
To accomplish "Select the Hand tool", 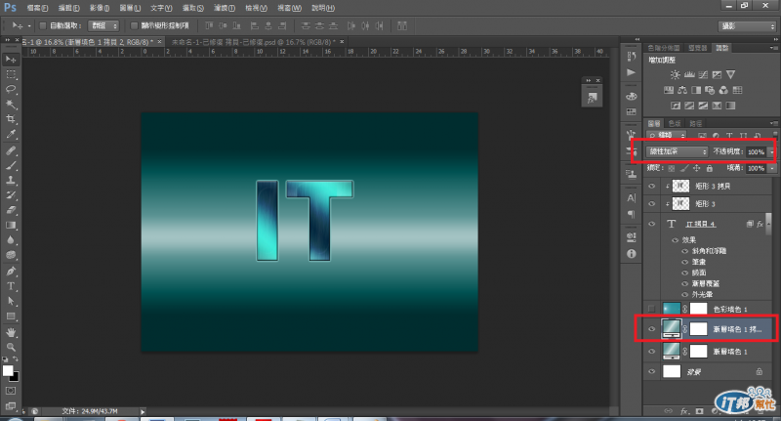I will [11, 331].
